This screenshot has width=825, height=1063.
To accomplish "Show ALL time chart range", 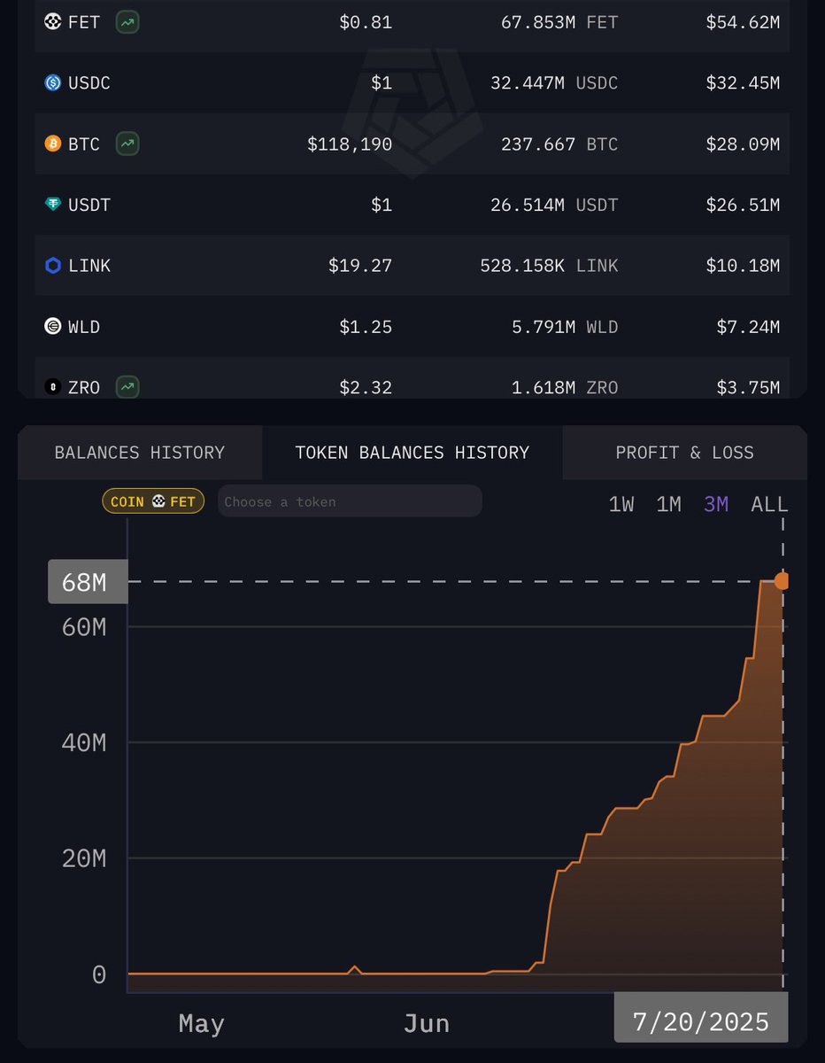I will [x=769, y=504].
